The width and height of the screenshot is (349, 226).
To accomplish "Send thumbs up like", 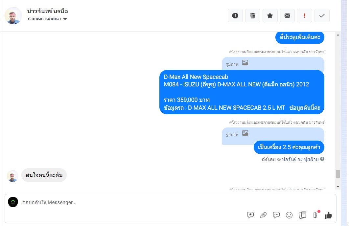I will 328,215.
